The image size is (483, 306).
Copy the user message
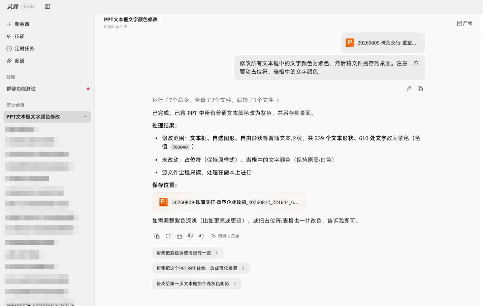pos(420,89)
